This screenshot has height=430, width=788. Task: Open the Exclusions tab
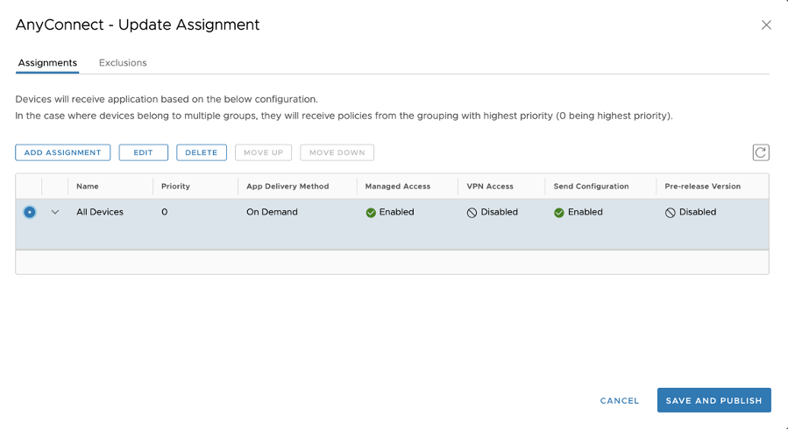click(x=123, y=63)
